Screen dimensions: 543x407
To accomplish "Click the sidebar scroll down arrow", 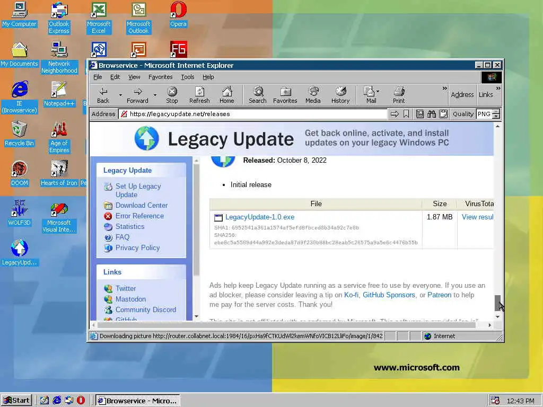I will pos(196,316).
